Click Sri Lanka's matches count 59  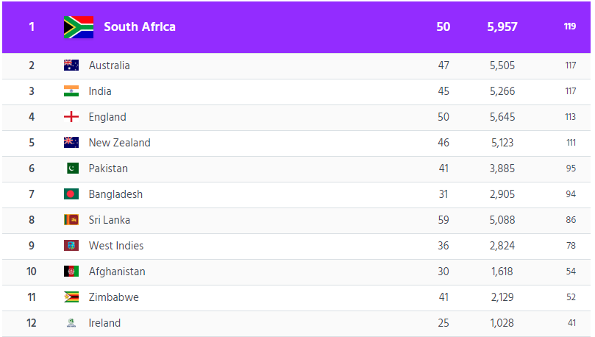(x=443, y=220)
